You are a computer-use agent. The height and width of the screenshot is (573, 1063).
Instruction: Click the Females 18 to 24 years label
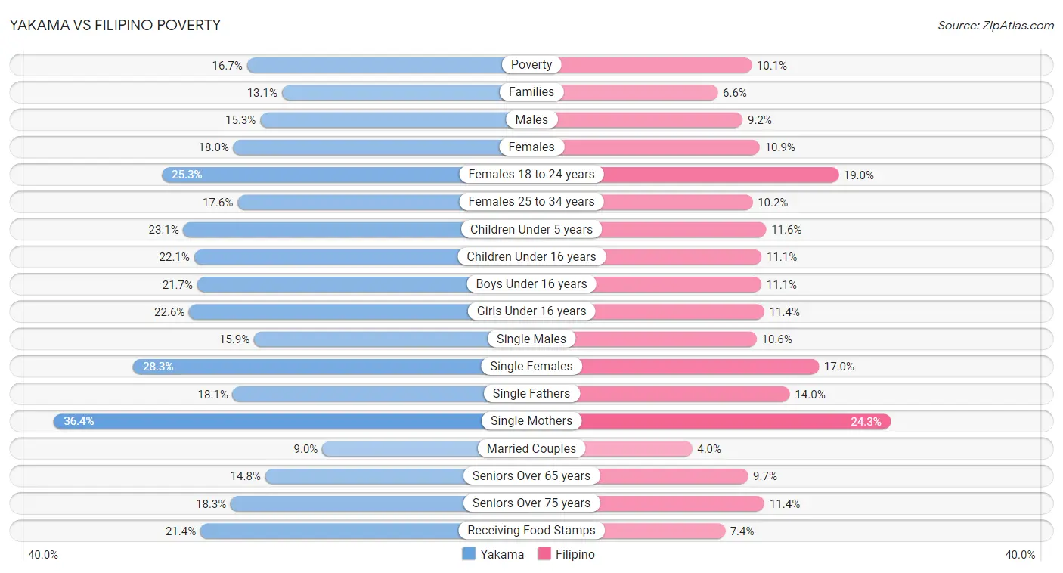coord(531,175)
